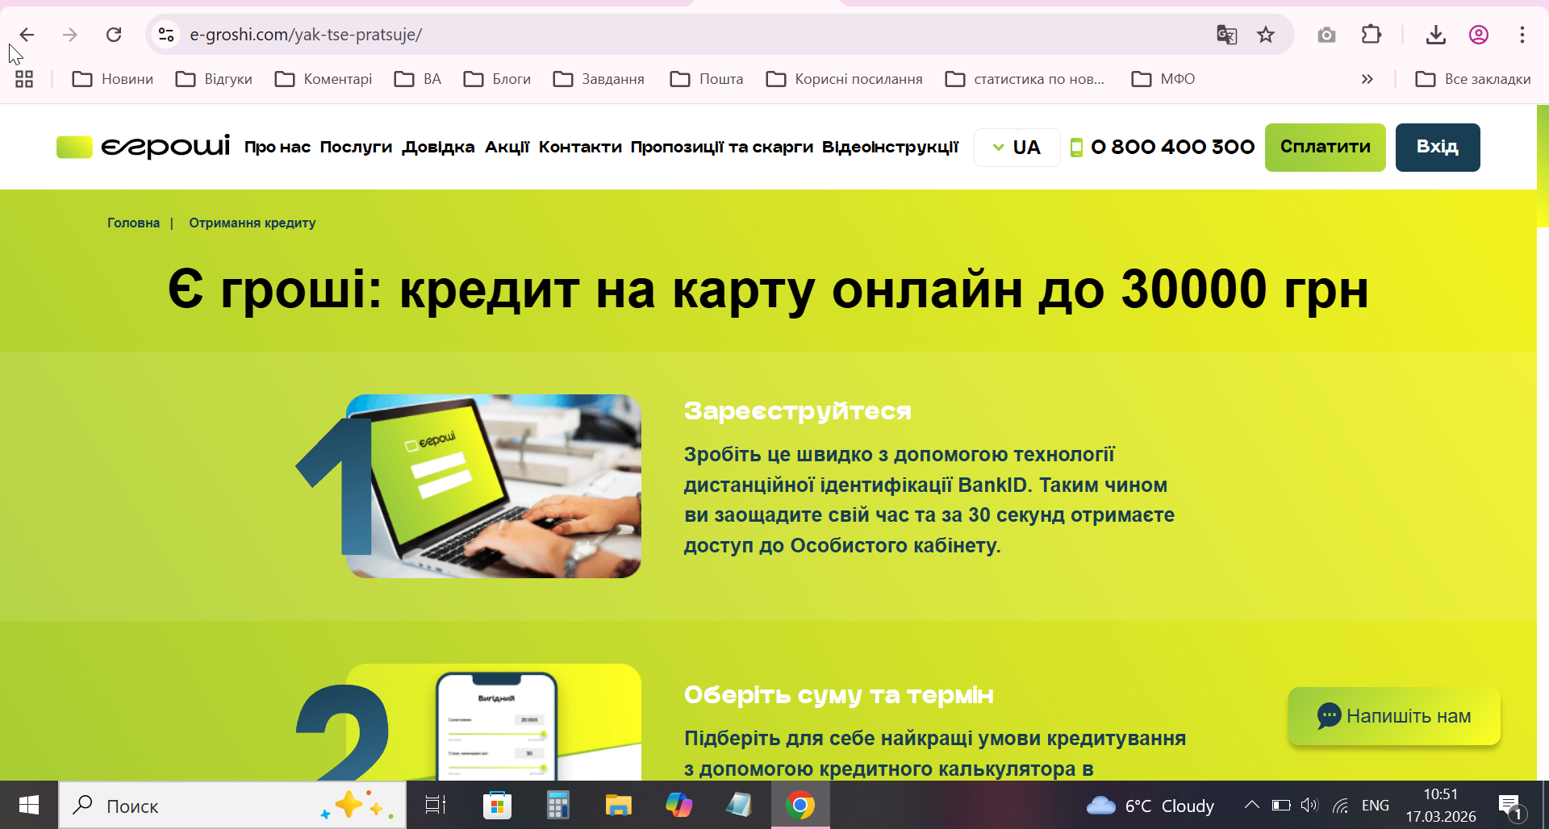Viewport: 1549px width, 829px height.
Task: Go back to the previous page
Action: click(x=27, y=35)
